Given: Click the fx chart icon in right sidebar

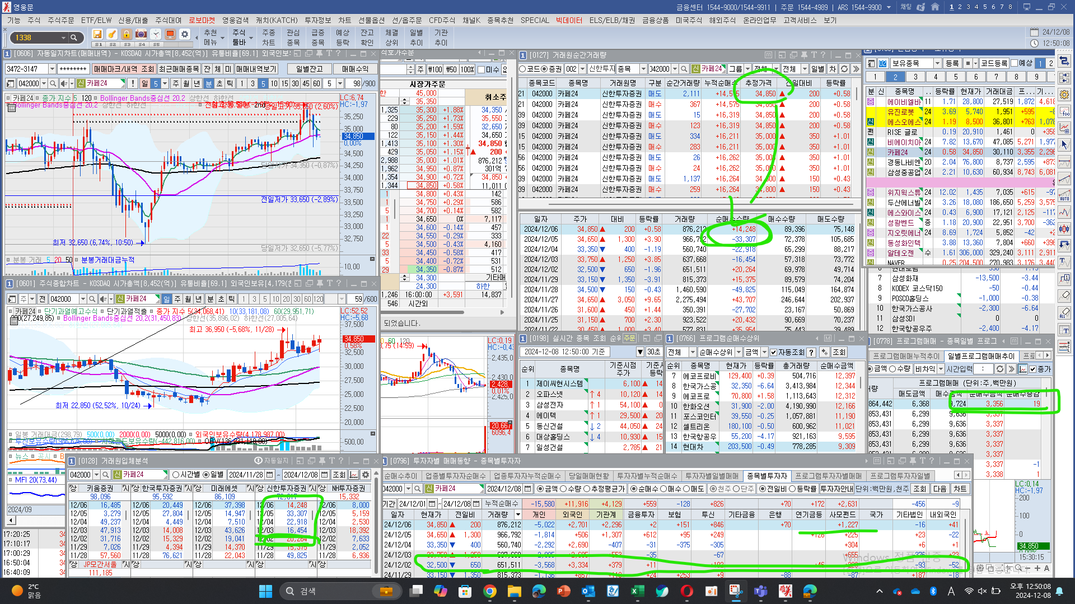Looking at the screenshot, I should pyautogui.click(x=1064, y=112).
